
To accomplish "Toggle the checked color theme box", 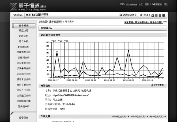I will click(x=153, y=16).
